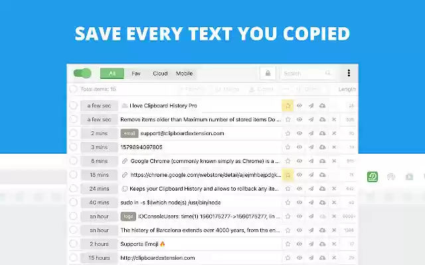This screenshot has height=265, width=425.
Task: Click the 'email' tag badge
Action: 129,133
